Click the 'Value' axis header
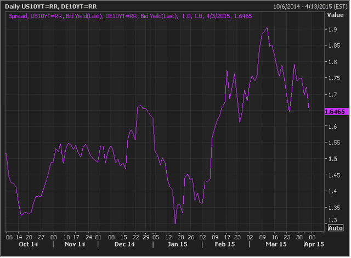The image size is (351, 258). click(336, 15)
